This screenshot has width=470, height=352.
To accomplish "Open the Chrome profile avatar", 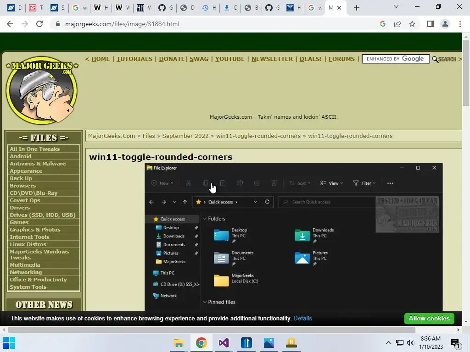I will coord(445,24).
